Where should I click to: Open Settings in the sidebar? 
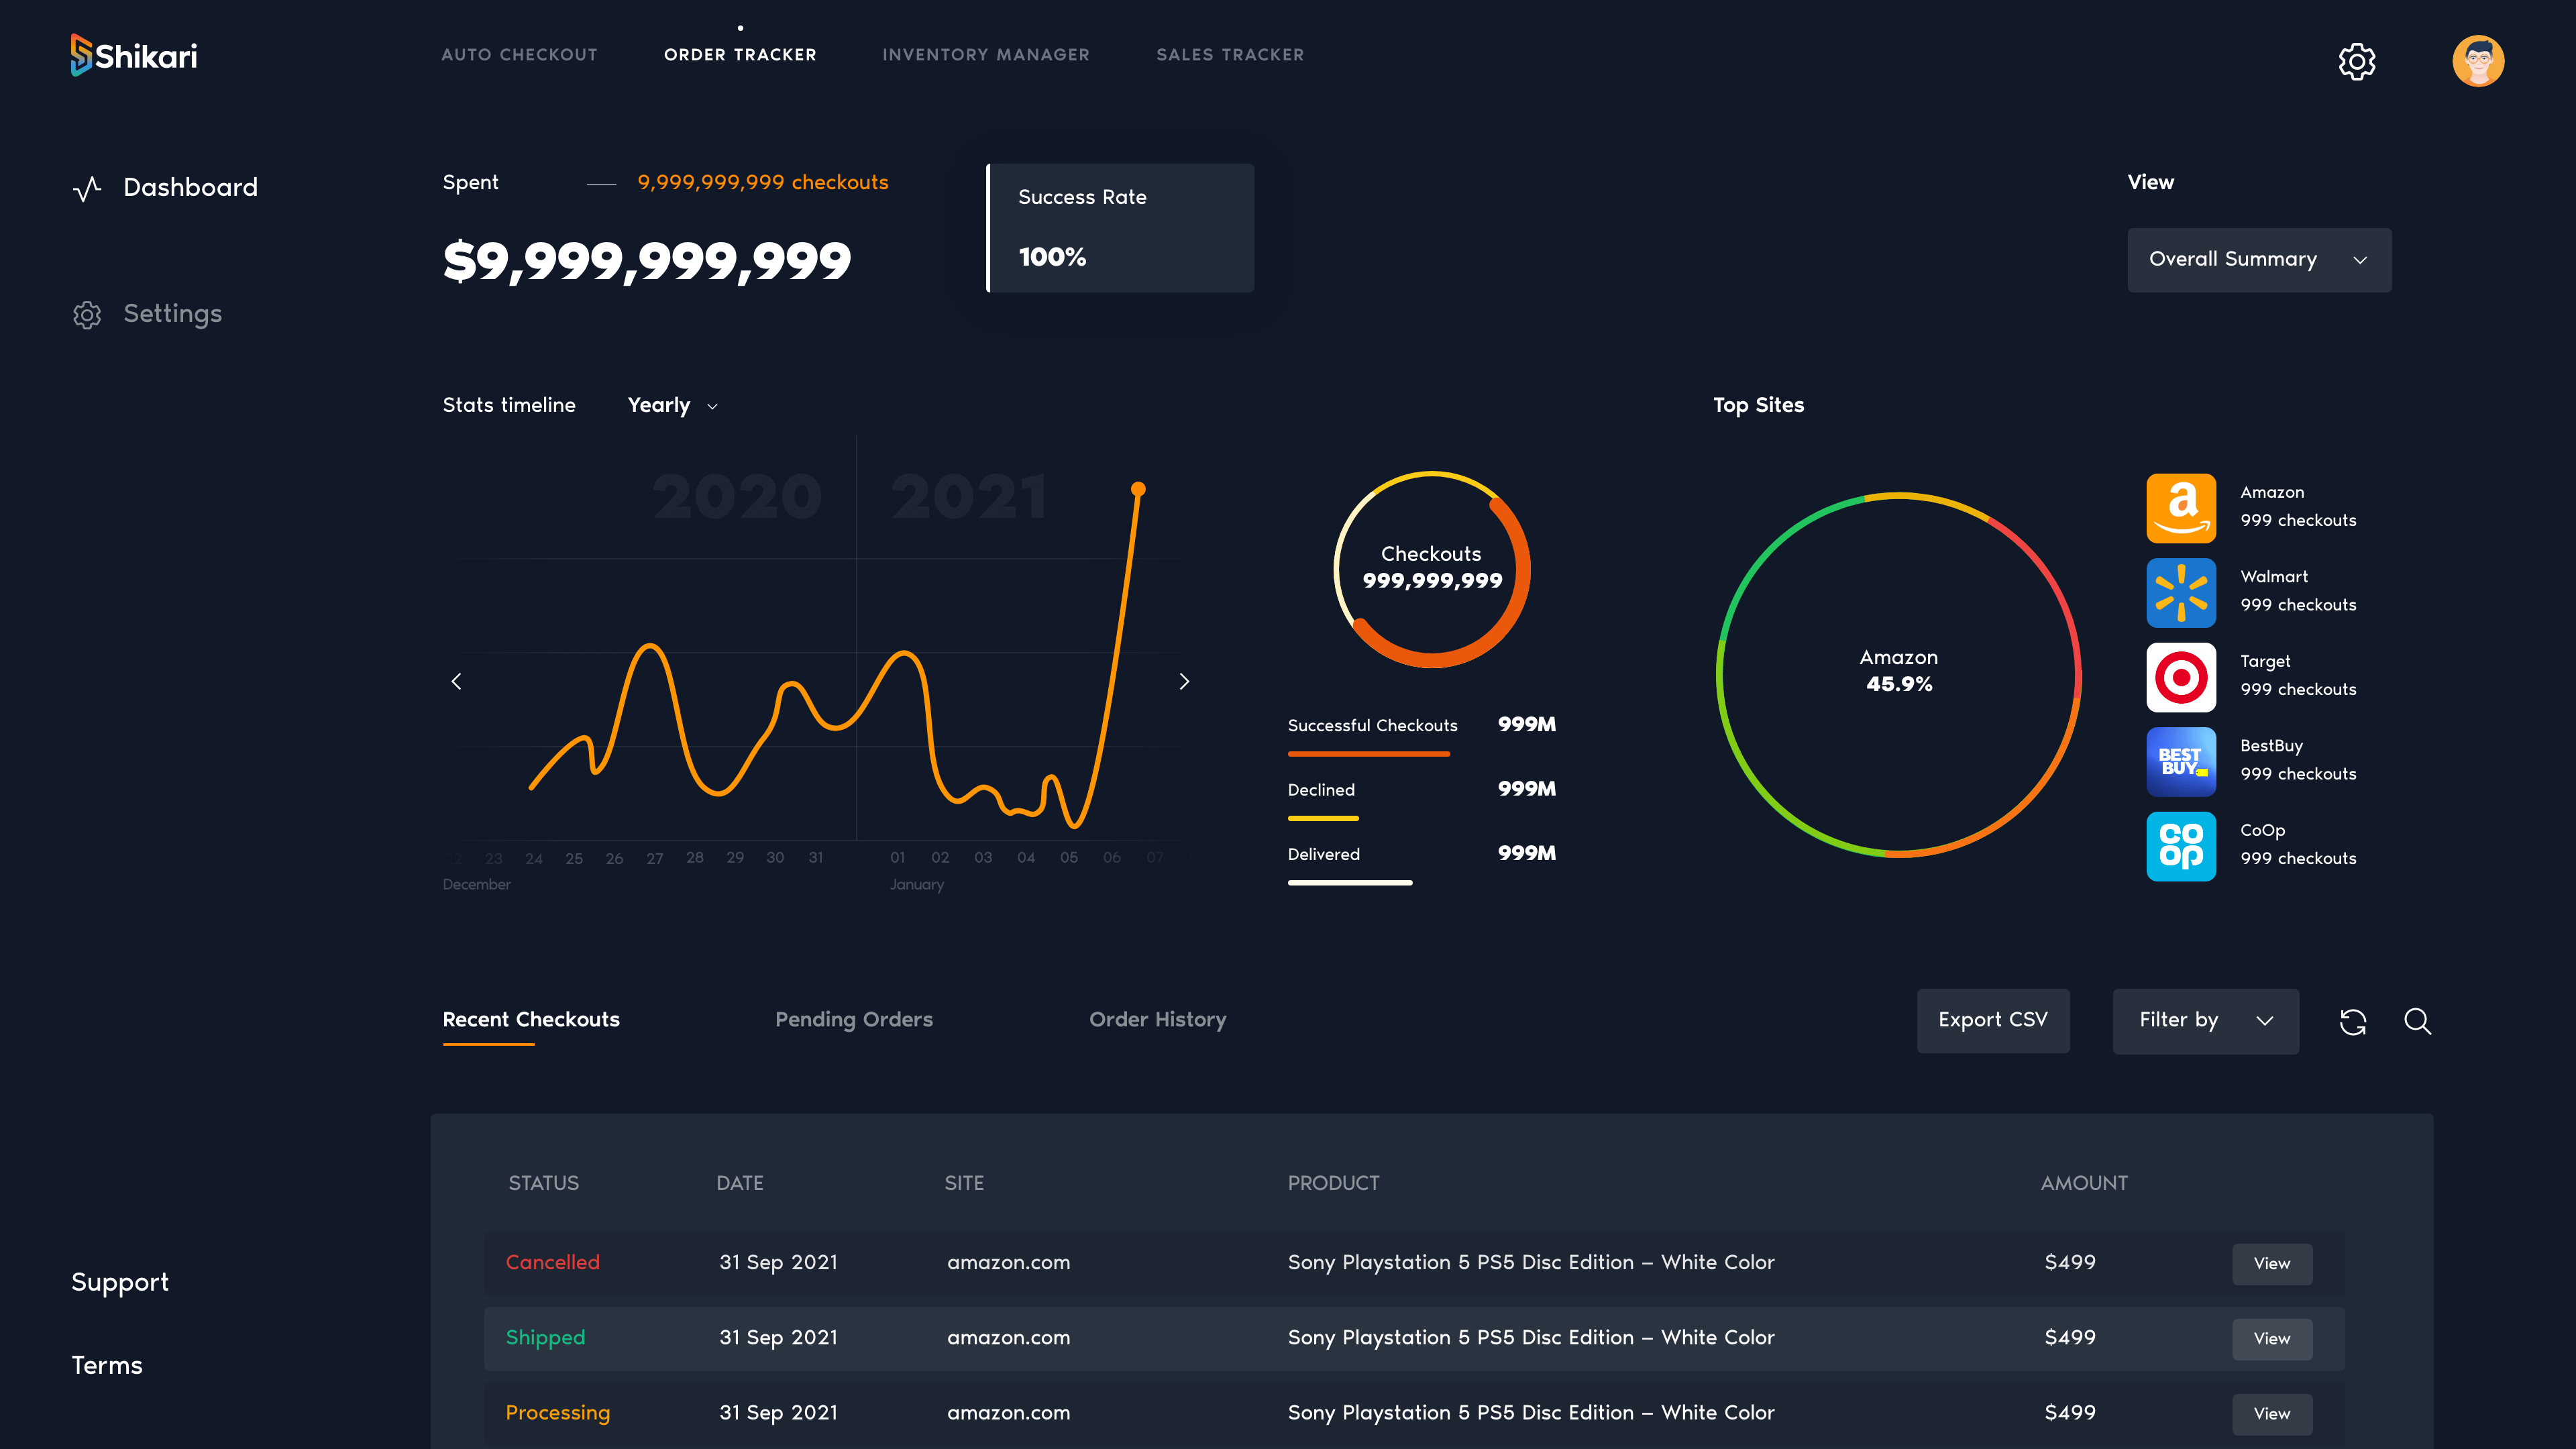pyautogui.click(x=172, y=314)
